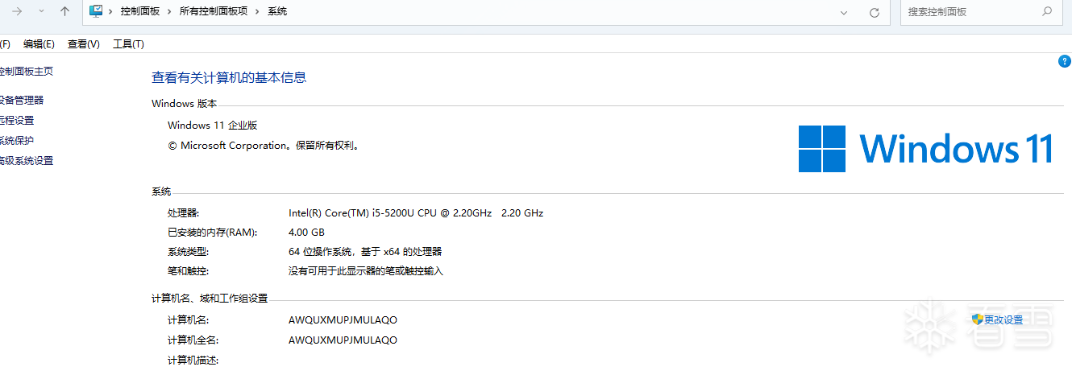Viewport: 1072px width, 375px height.
Task: Click the 64 位操作系统 system type value
Action: (x=365, y=252)
